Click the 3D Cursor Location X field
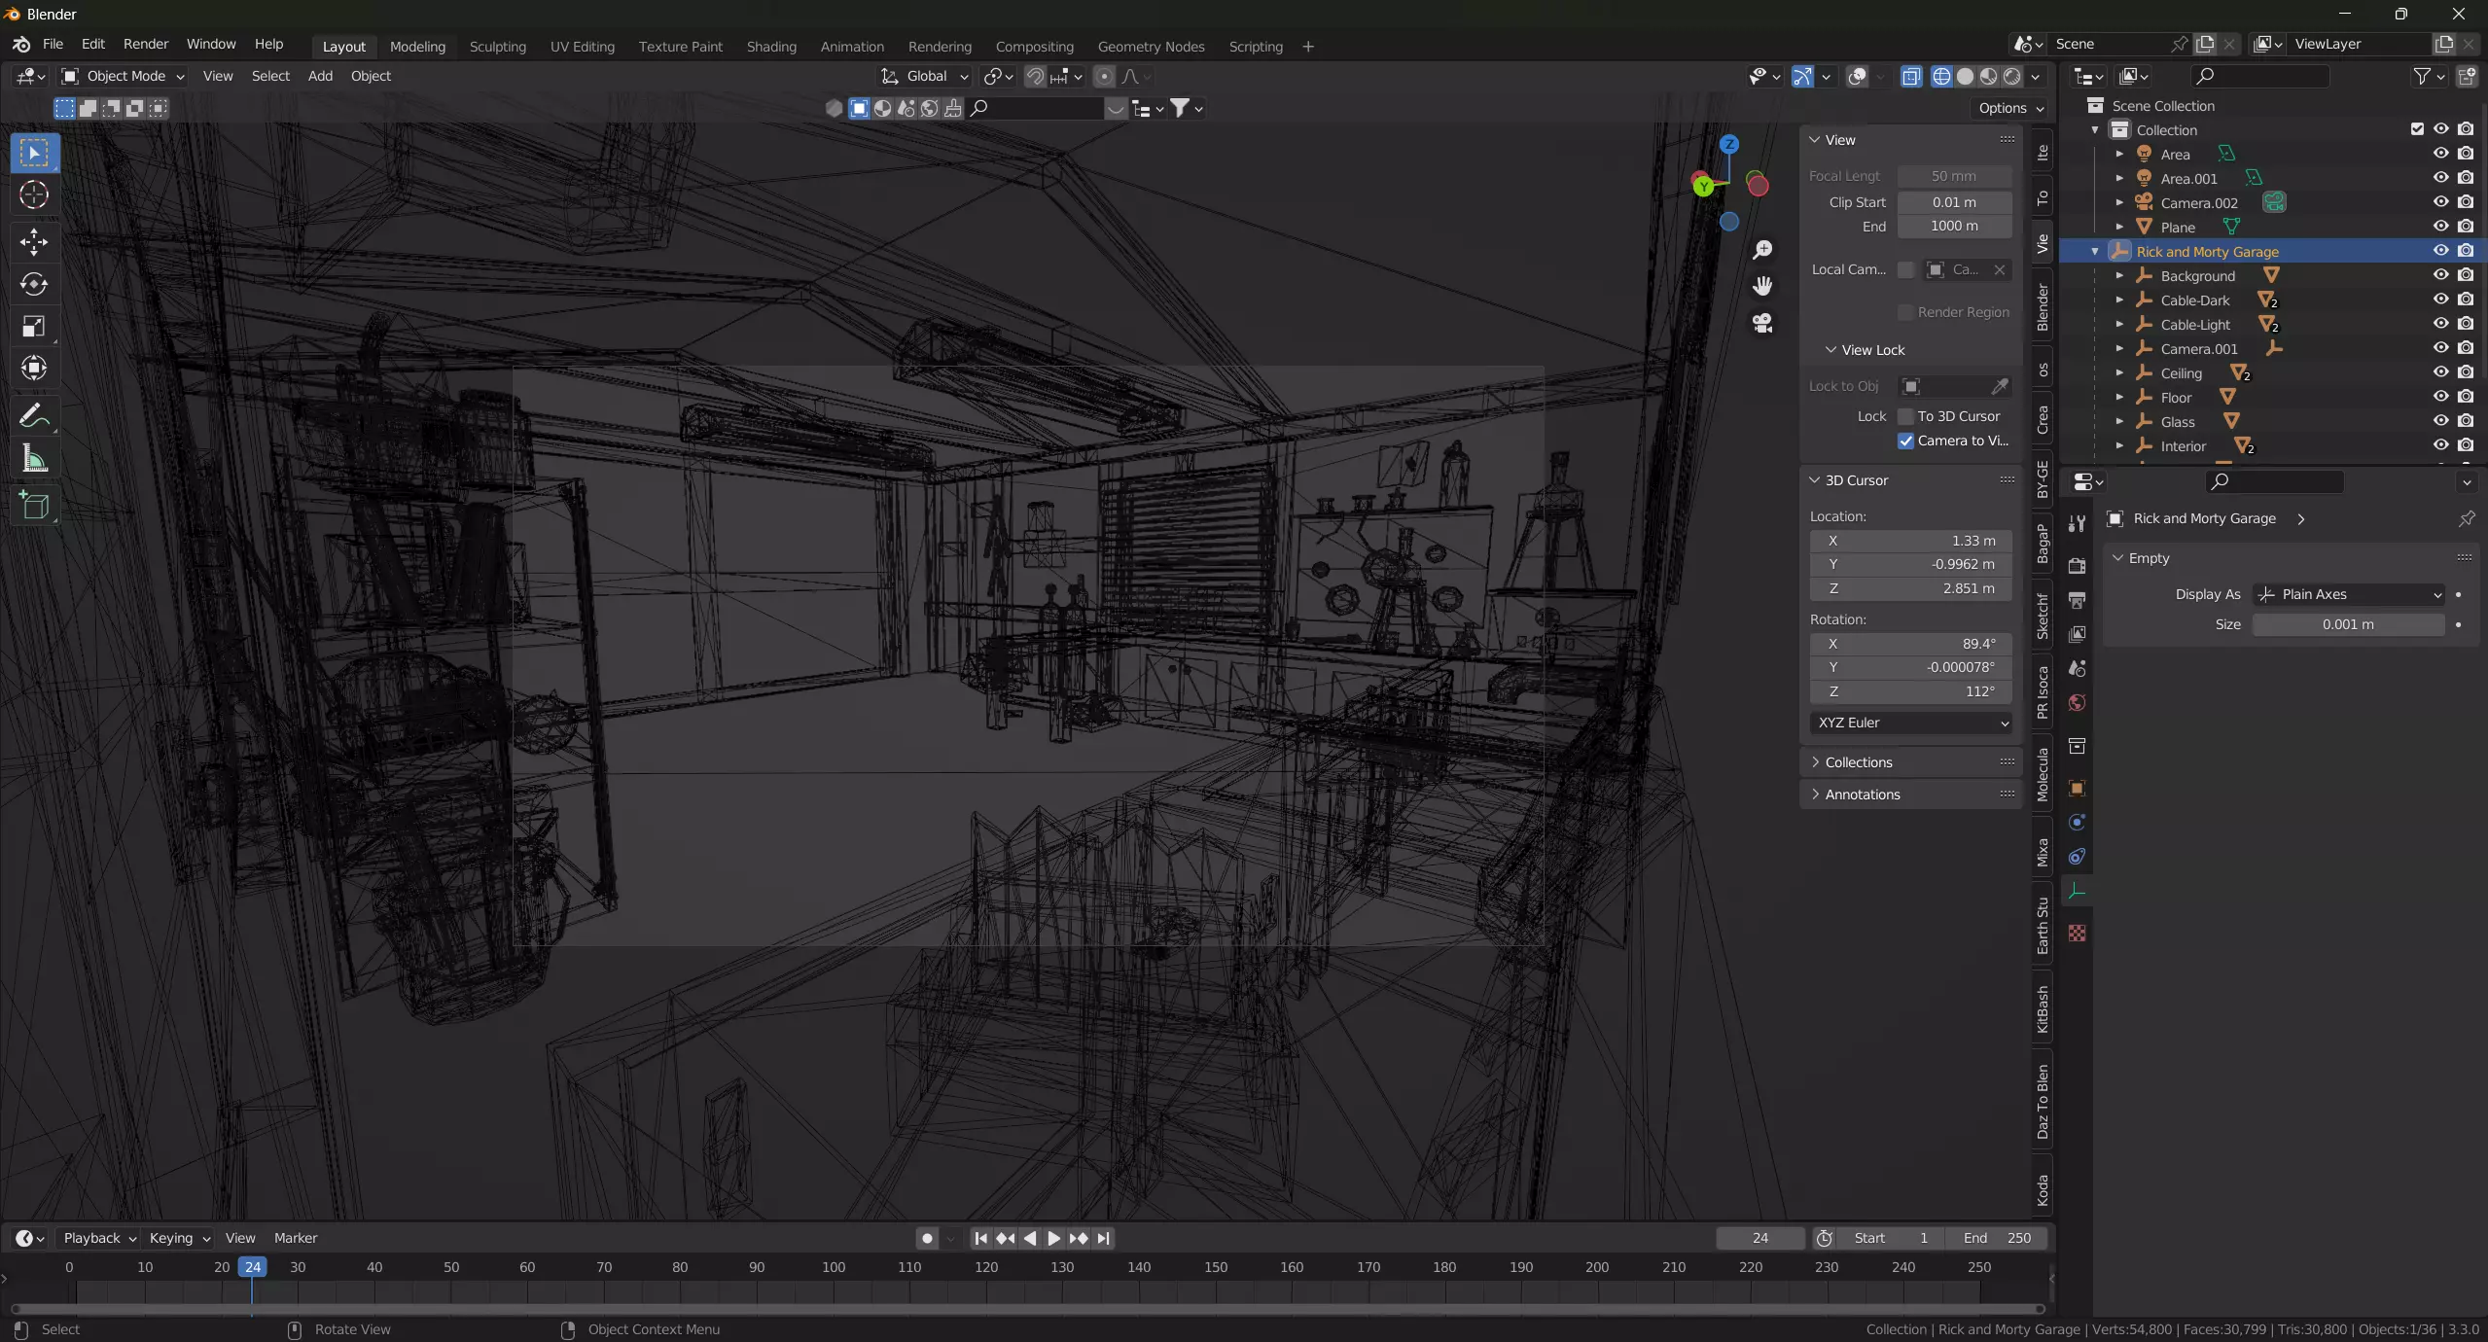This screenshot has width=2488, height=1342. (1911, 541)
